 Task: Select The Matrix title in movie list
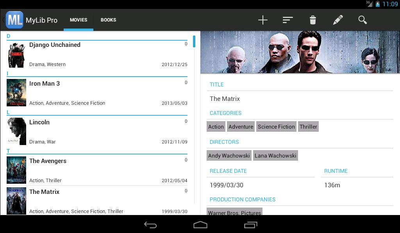(x=45, y=192)
